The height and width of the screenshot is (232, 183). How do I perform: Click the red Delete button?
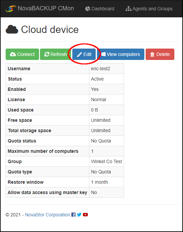160,54
